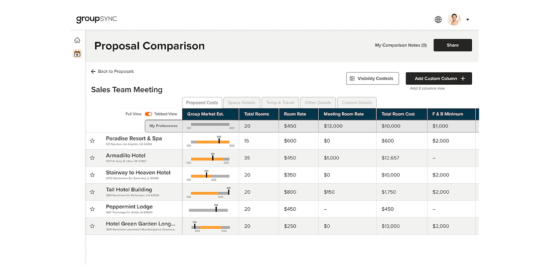The height and width of the screenshot is (274, 548).
Task: Star the Stairway to Heaven Hotel
Action: pos(92,175)
